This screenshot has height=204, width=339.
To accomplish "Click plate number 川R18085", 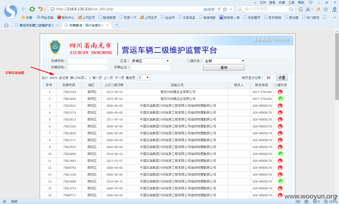I will [69, 154].
